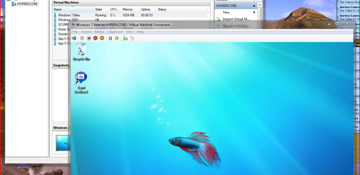The image size is (360, 175).
Task: Click the green Reset/Resume play icon
Action: pyautogui.click(x=117, y=38)
